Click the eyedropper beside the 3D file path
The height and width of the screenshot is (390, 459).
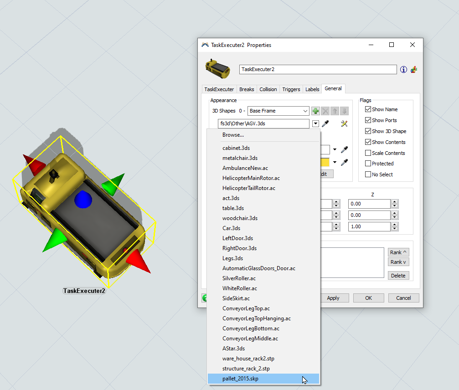(325, 124)
